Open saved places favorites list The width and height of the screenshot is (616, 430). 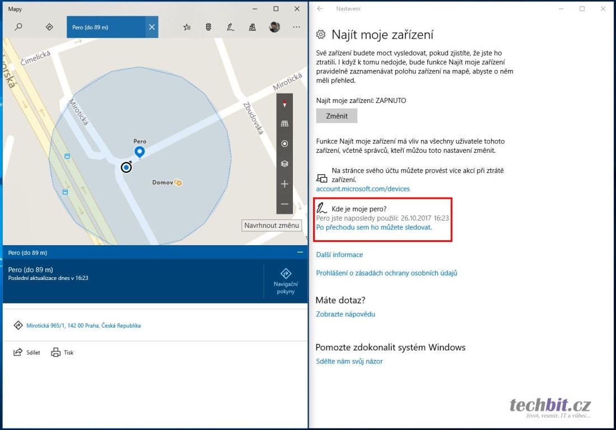point(187,27)
